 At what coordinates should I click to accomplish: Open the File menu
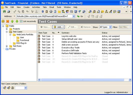6,7
